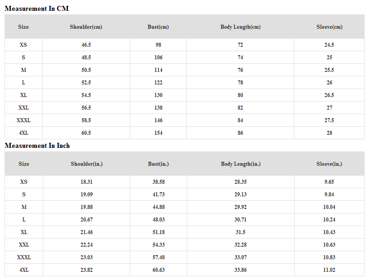Click the Bust(cm) column header
Screen dimensions: 379x279
click(x=158, y=27)
